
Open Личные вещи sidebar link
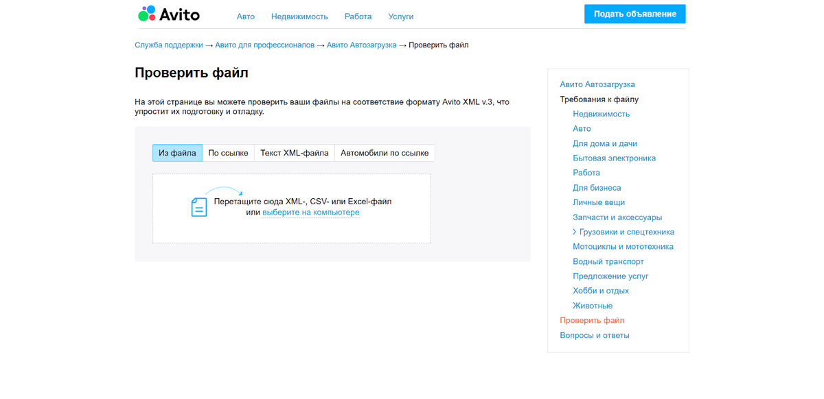(x=599, y=202)
